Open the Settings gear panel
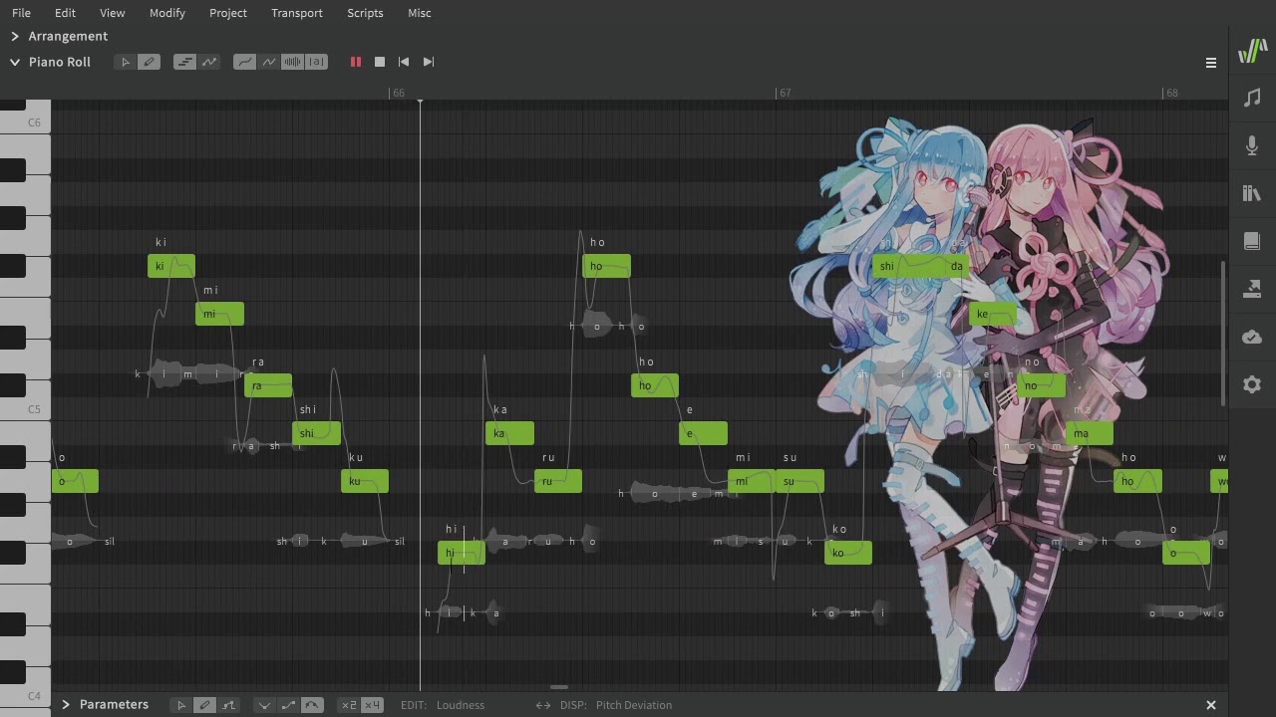This screenshot has height=717, width=1276. pyautogui.click(x=1252, y=384)
